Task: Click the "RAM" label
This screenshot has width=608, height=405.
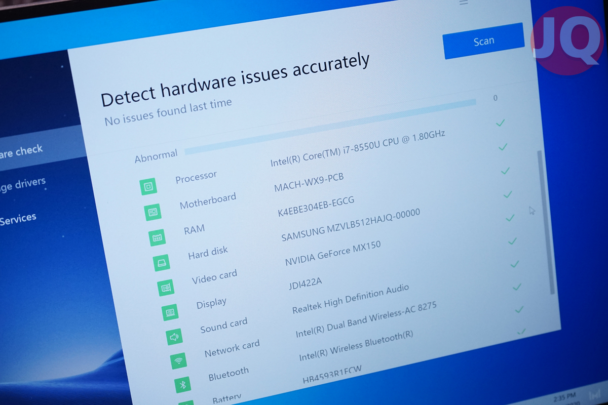Action: coord(194,230)
